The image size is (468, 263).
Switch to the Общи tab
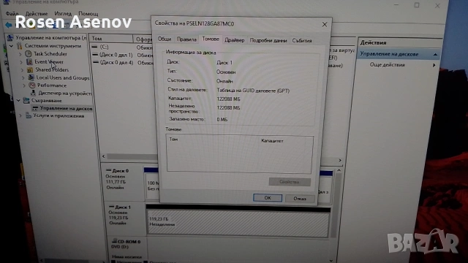click(x=165, y=39)
